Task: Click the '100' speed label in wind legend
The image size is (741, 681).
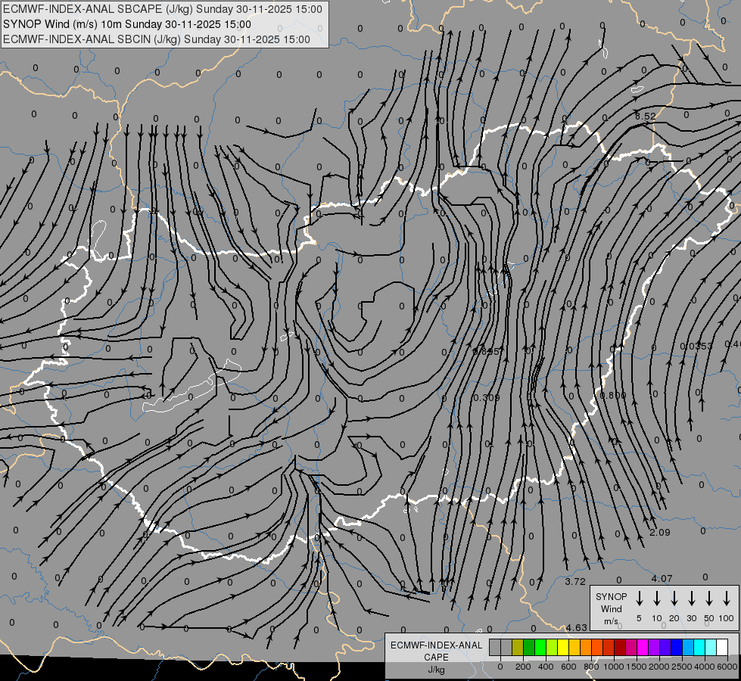Action: point(727,618)
